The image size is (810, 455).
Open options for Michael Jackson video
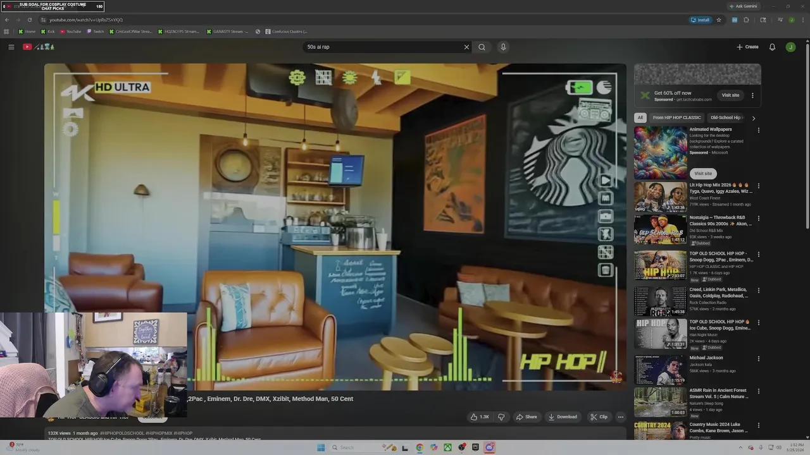758,358
